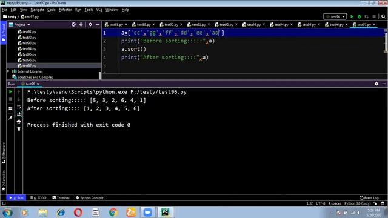The width and height of the screenshot is (388, 218).
Task: Switch to the test88.py editor tab
Action: coord(116,24)
